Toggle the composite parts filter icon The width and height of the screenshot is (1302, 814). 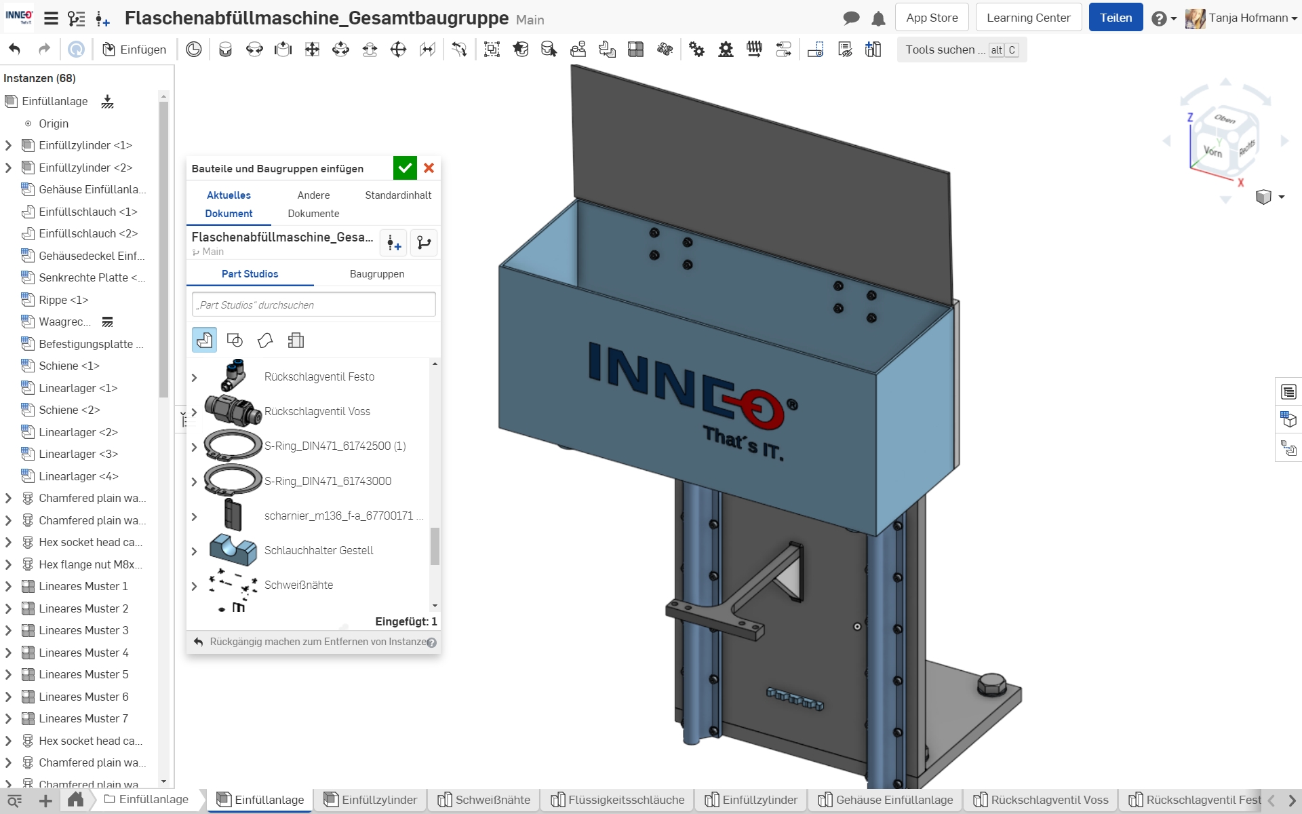(296, 341)
